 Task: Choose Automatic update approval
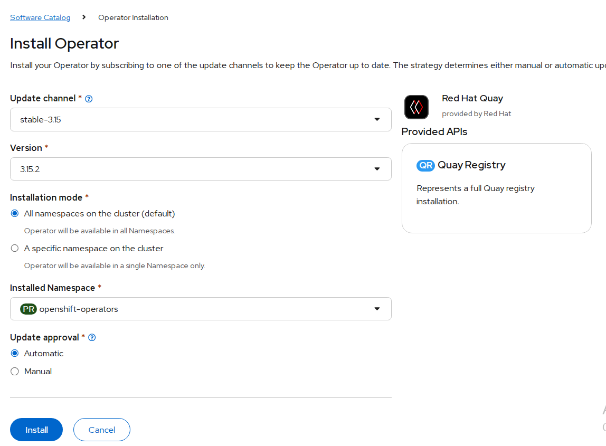tap(15, 354)
